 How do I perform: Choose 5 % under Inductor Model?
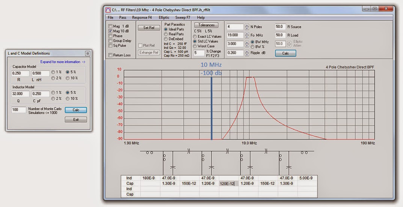pyautogui.click(x=68, y=92)
